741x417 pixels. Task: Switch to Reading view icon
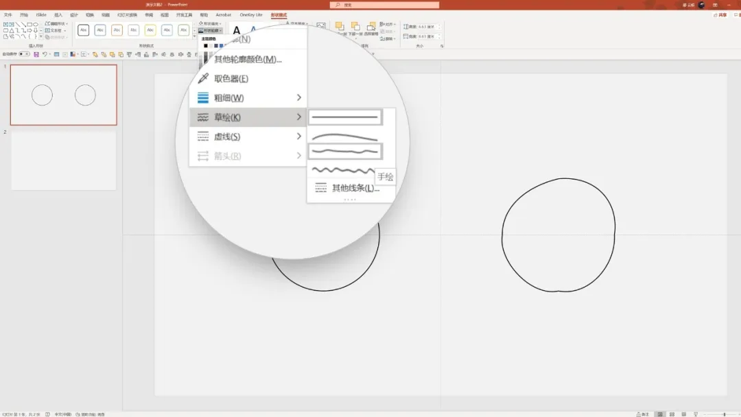coord(684,414)
